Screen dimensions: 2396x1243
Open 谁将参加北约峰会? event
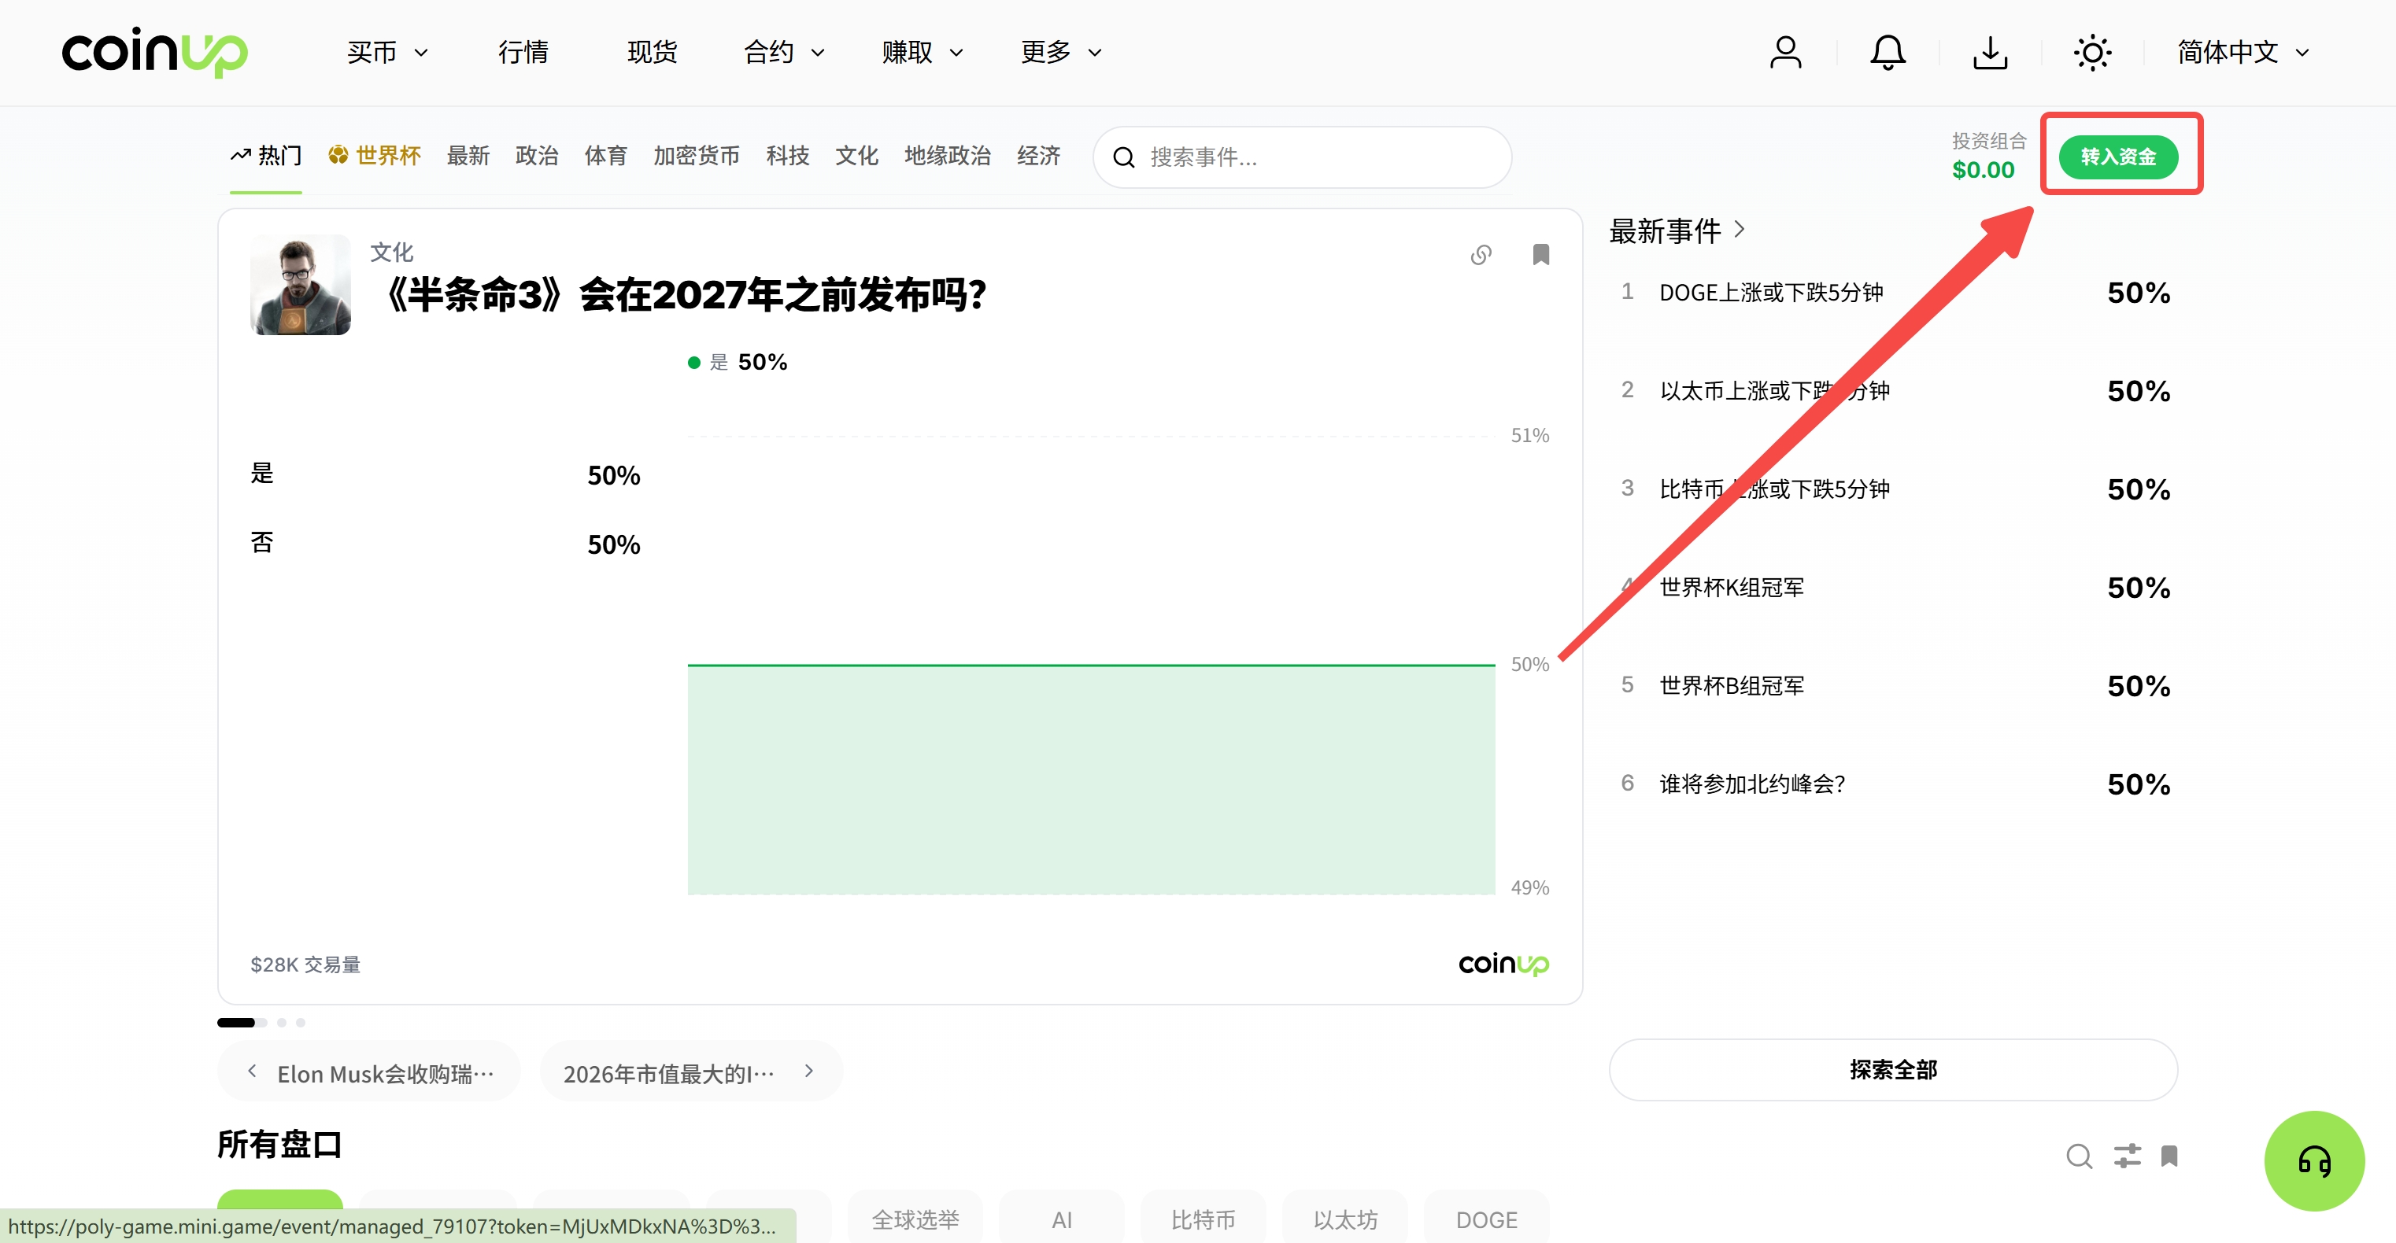(x=1894, y=784)
